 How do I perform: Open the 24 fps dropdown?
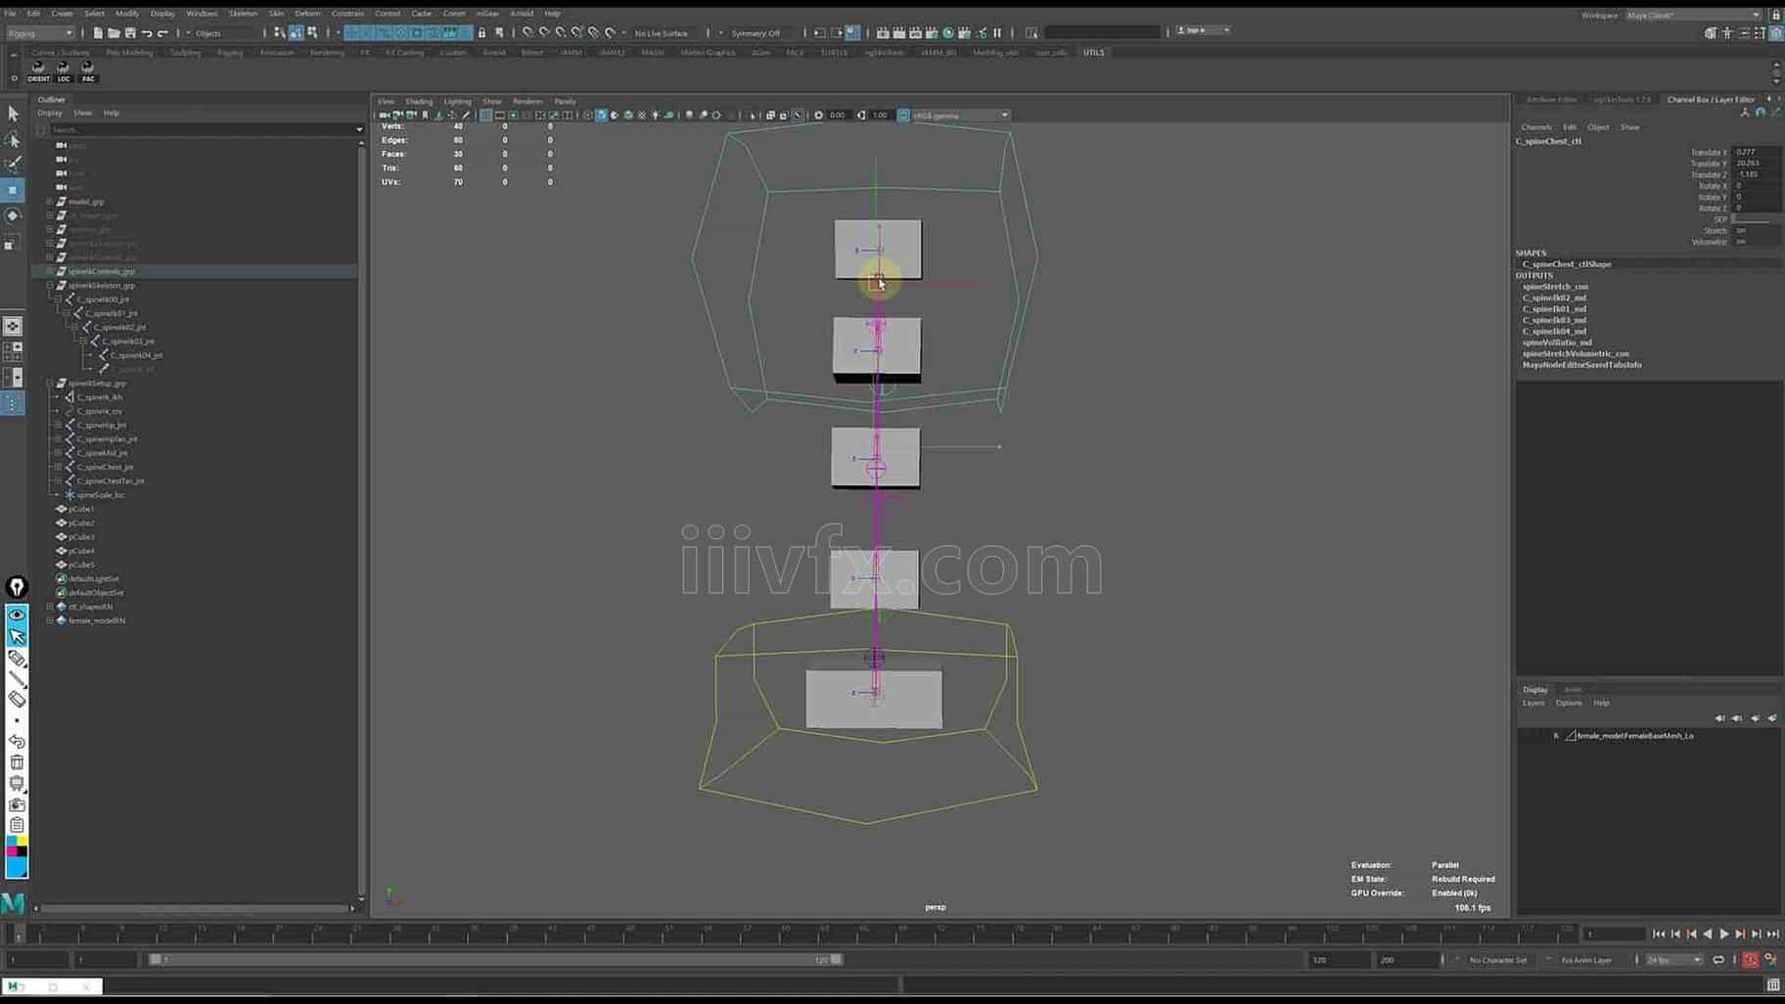coord(1673,960)
